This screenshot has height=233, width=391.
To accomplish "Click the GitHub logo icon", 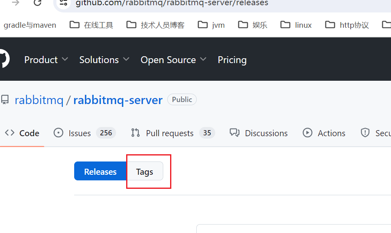I will (4, 59).
